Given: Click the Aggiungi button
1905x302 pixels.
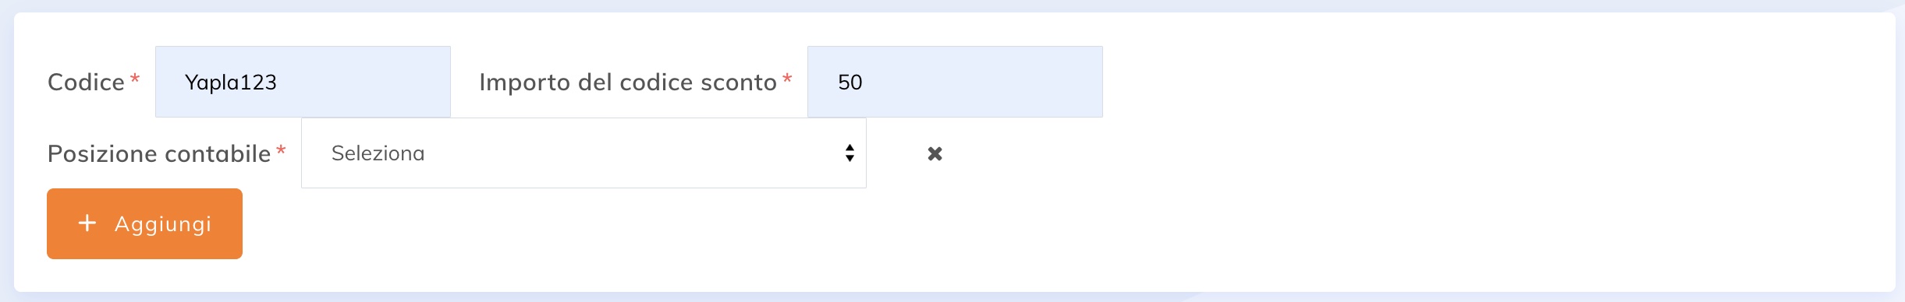Looking at the screenshot, I should tap(144, 223).
